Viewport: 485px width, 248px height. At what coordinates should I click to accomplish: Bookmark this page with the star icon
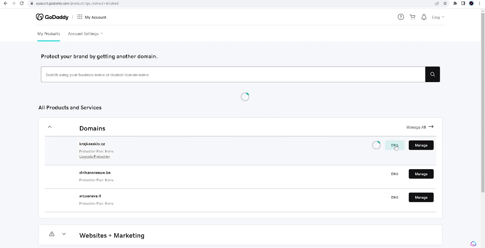pyautogui.click(x=445, y=3)
